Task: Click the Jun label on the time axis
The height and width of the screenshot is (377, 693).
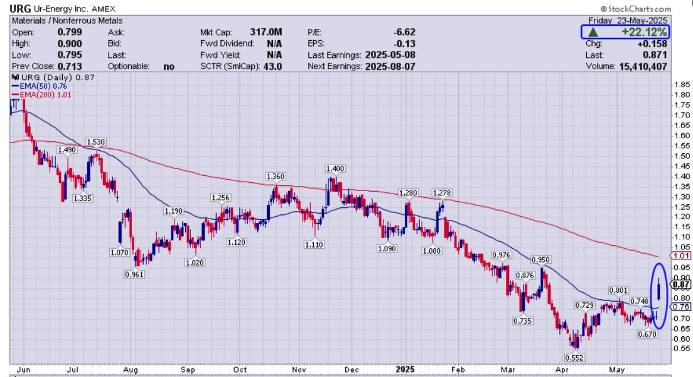Action: [x=23, y=369]
